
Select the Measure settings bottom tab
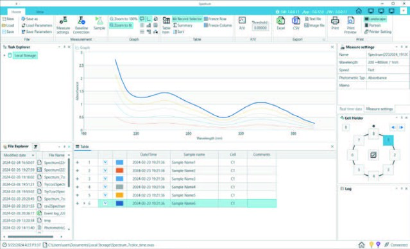pos(379,109)
